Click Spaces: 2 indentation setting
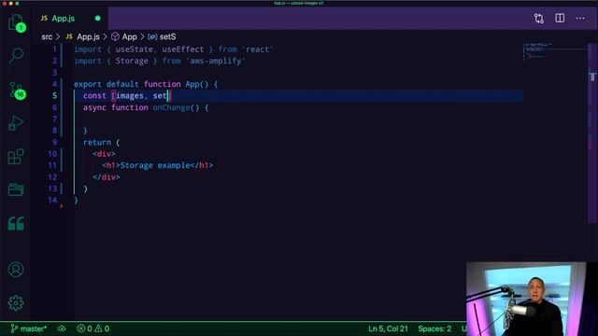Image resolution: width=598 pixels, height=336 pixels. pos(434,329)
